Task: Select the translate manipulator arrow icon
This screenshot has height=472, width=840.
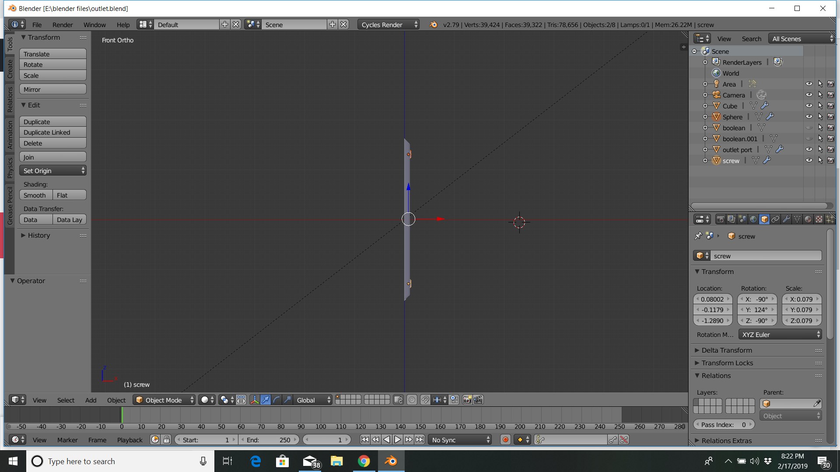Action: pos(266,400)
